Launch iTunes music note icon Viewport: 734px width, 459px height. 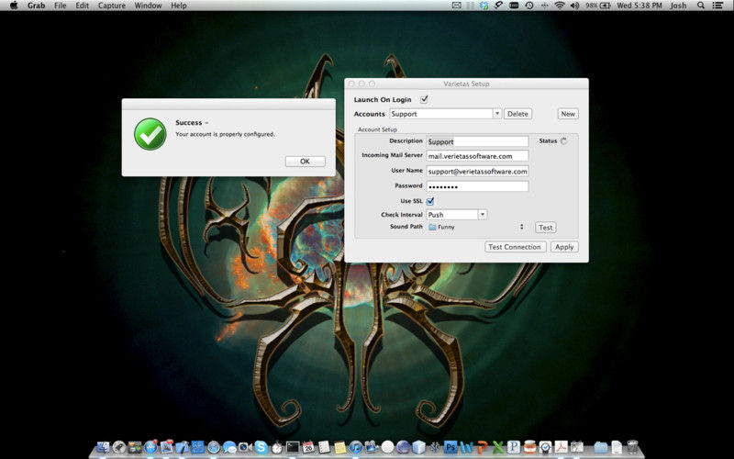(x=356, y=447)
